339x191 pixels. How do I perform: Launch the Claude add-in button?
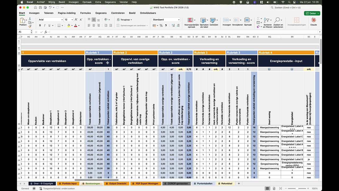coord(314,22)
